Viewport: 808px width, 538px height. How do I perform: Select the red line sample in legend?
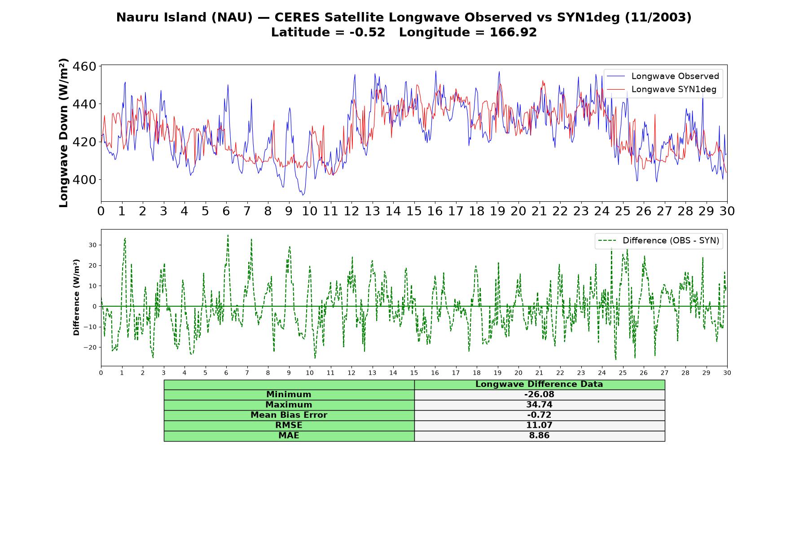click(x=616, y=89)
